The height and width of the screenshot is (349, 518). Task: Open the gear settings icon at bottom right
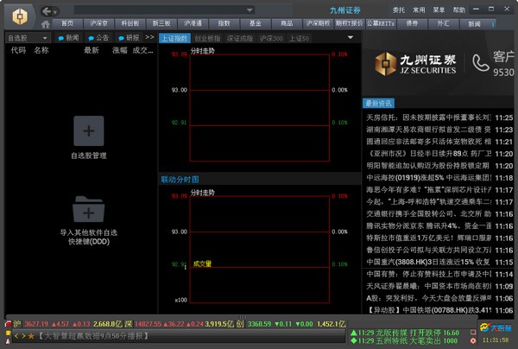pyautogui.click(x=473, y=340)
